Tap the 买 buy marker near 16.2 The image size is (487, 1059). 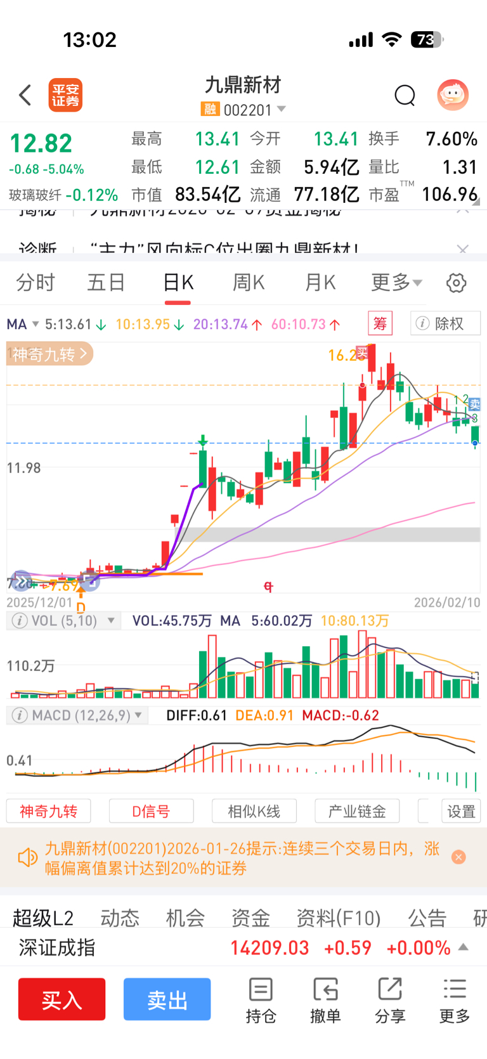[362, 353]
